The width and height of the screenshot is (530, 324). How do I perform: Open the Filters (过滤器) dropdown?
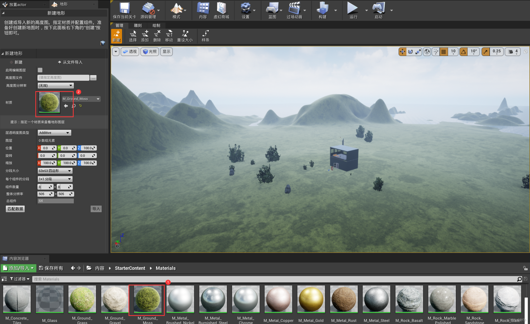tap(20, 279)
